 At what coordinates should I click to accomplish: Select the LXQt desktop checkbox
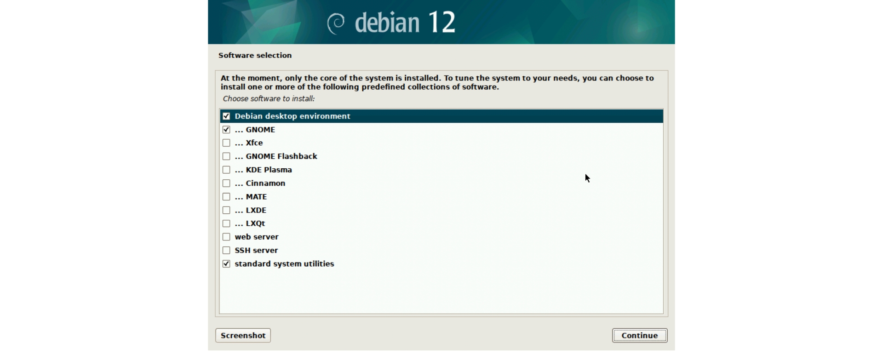click(226, 223)
